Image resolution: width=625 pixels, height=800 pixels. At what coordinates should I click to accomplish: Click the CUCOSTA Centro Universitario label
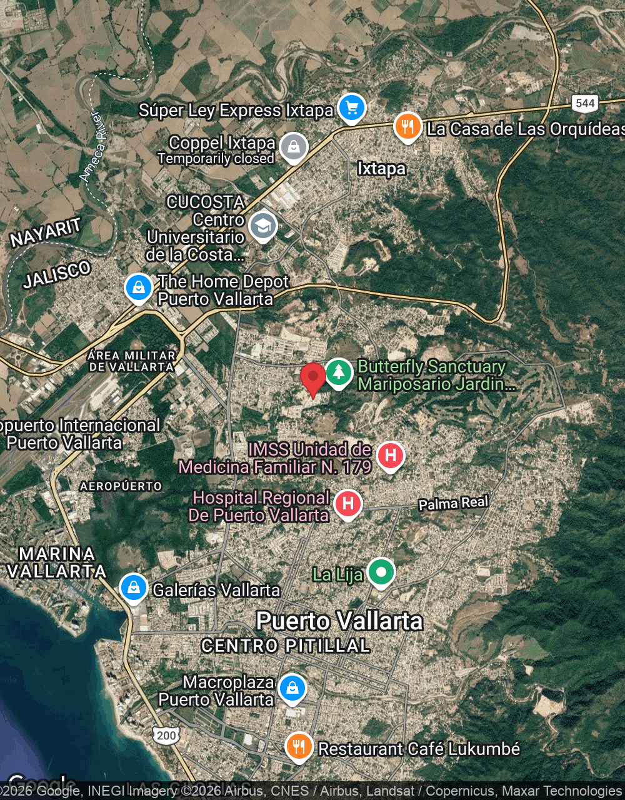[196, 228]
